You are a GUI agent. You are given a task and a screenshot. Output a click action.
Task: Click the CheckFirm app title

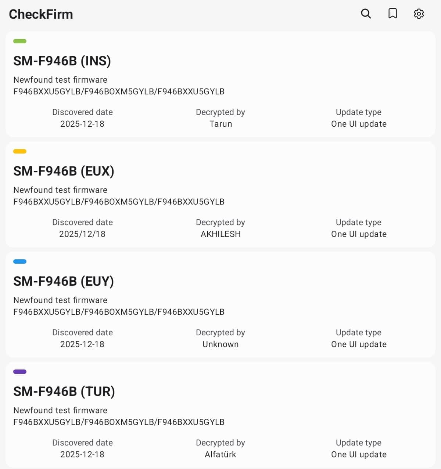click(41, 14)
